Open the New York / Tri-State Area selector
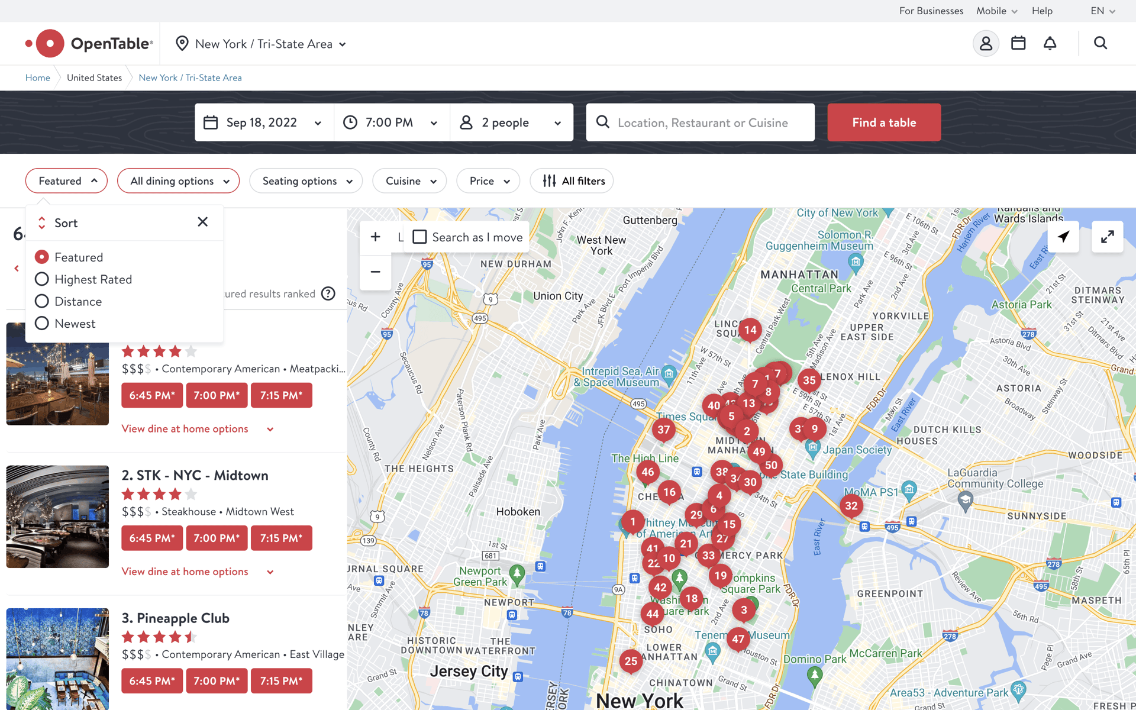This screenshot has width=1136, height=710. [x=261, y=44]
